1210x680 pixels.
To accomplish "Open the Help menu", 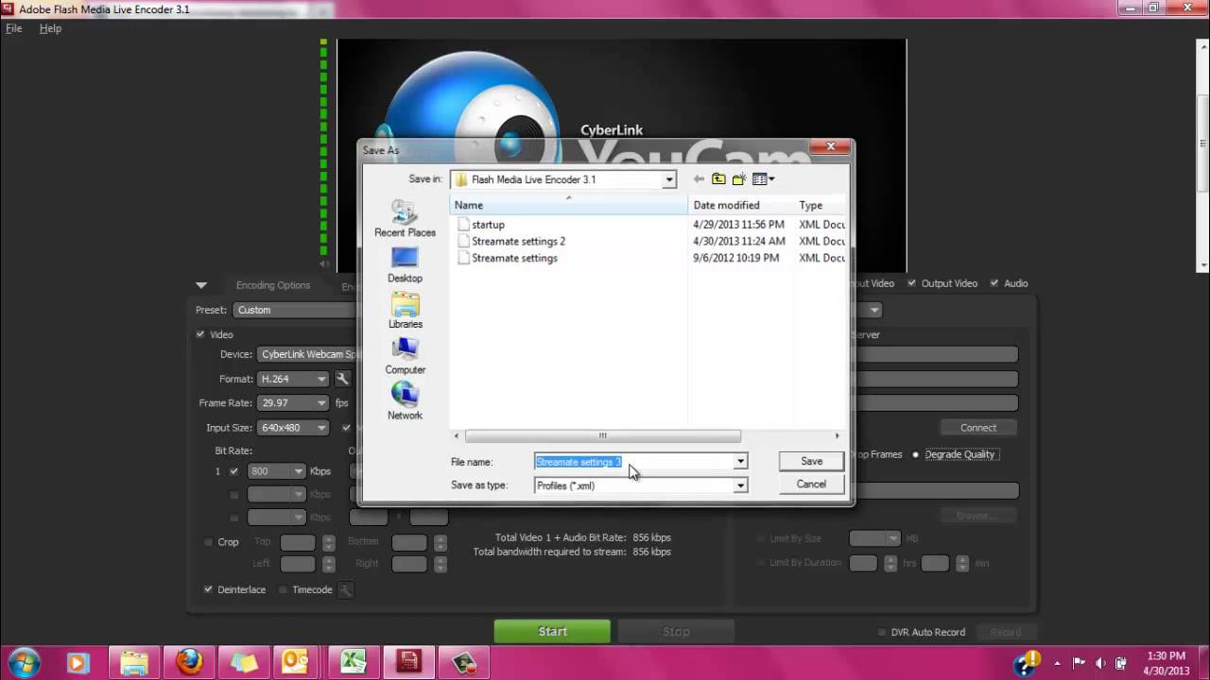I will (x=50, y=28).
